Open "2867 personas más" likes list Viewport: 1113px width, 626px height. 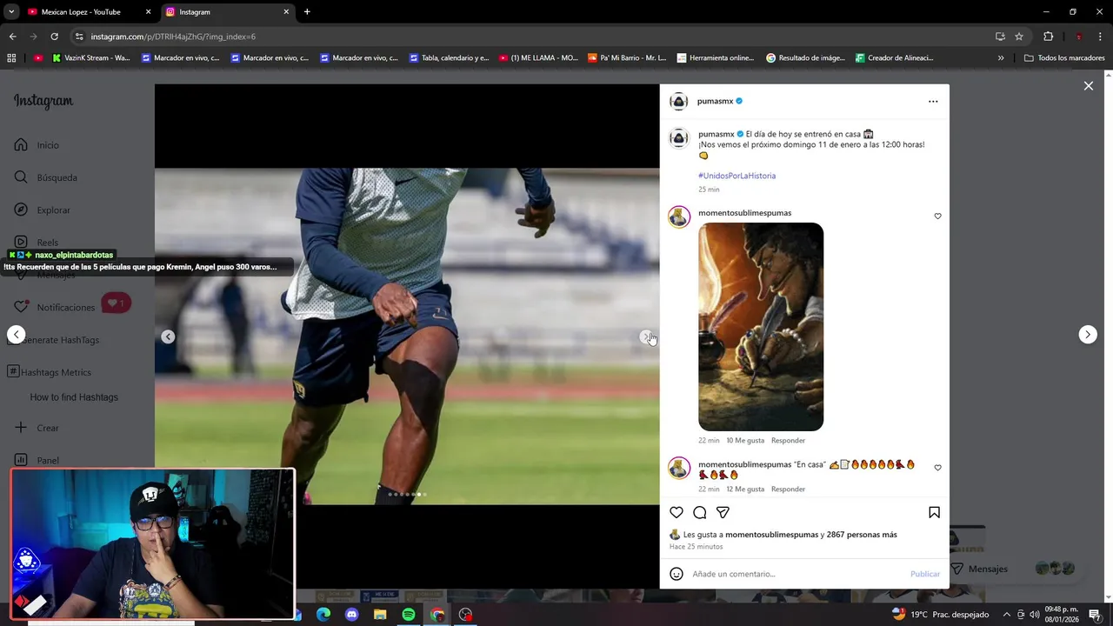tap(862, 535)
